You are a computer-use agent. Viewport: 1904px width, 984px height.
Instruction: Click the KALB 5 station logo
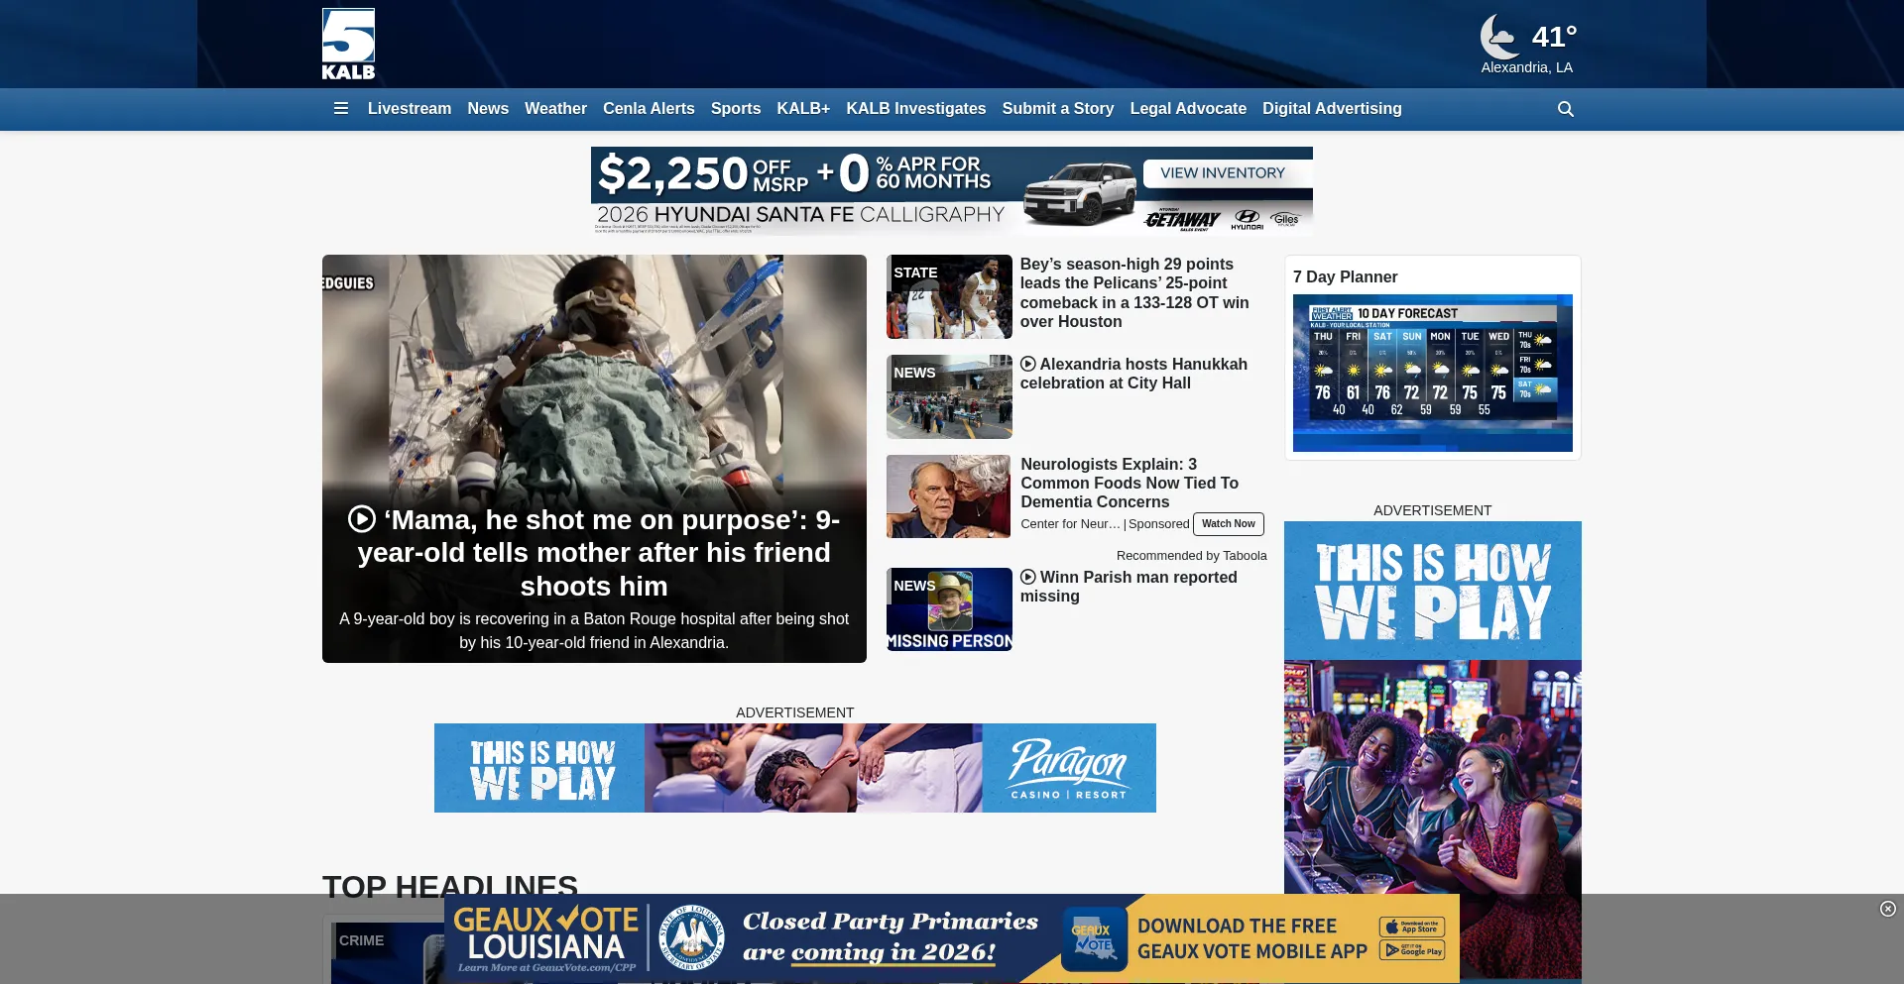(x=348, y=44)
